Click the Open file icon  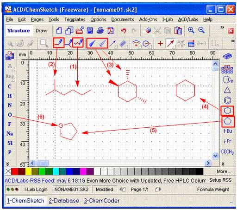[x=80, y=31]
